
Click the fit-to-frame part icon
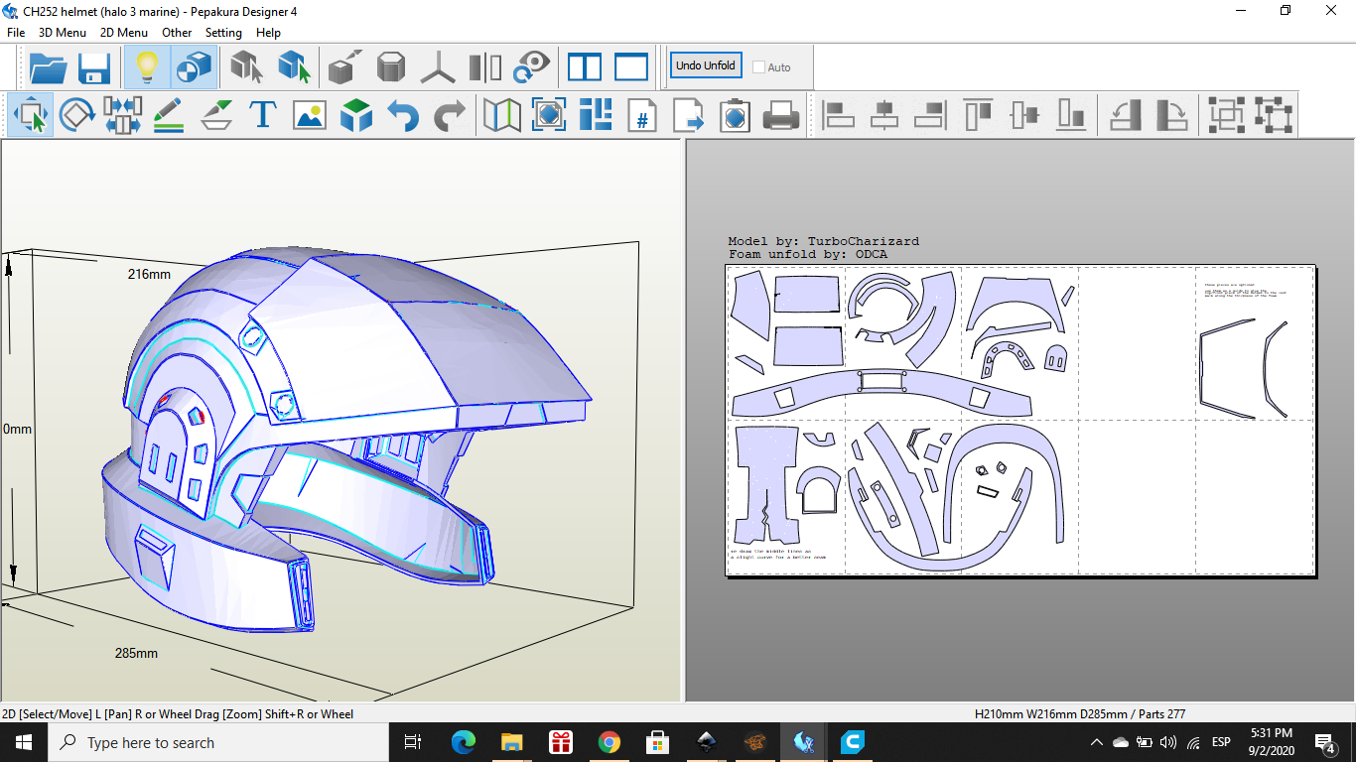549,115
